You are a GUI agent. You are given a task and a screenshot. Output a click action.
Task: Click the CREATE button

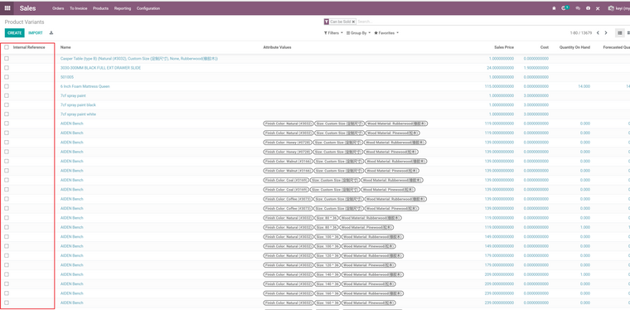pyautogui.click(x=14, y=33)
